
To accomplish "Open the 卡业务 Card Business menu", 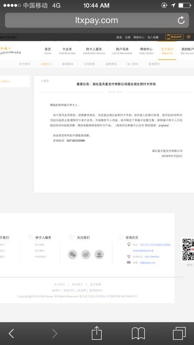I will (x=67, y=51).
